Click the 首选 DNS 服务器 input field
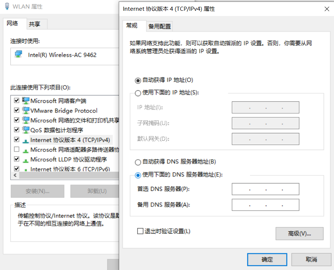334x270 pixels. (x=265, y=189)
